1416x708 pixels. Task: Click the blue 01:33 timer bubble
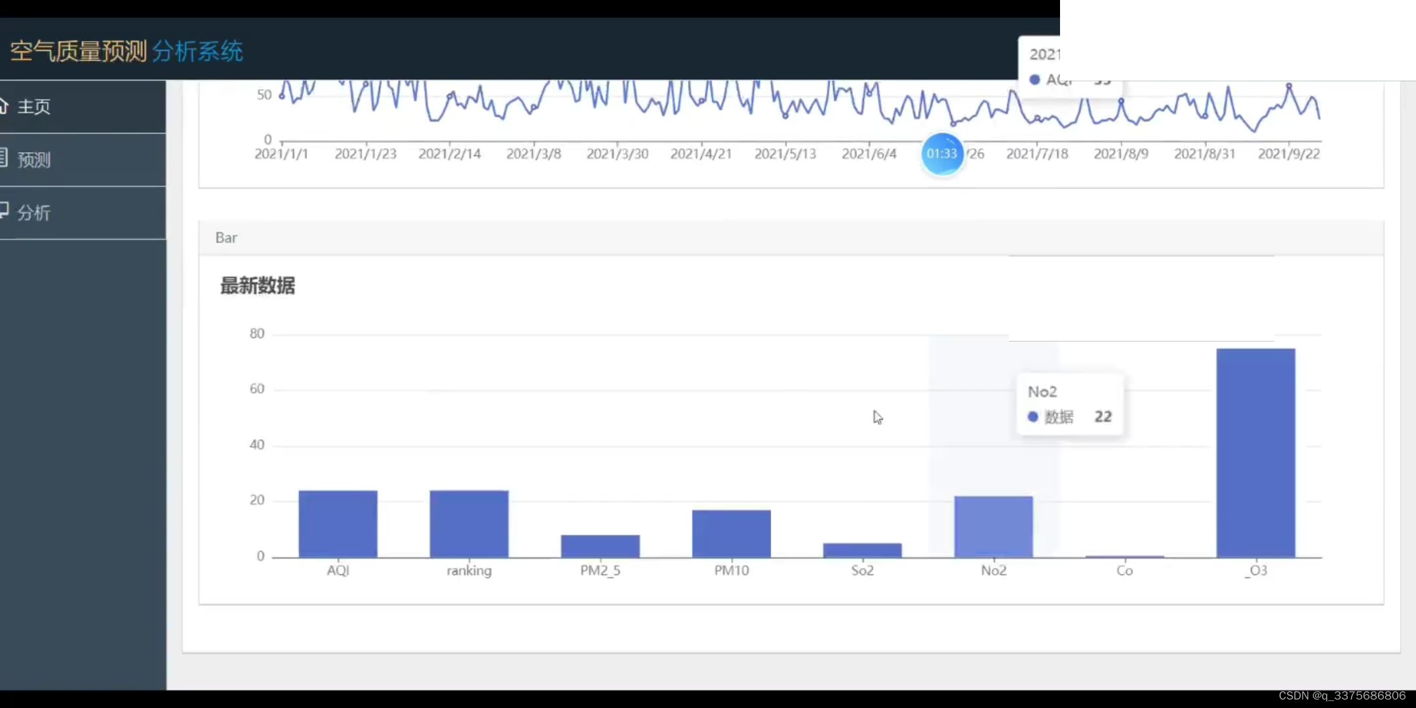[942, 154]
